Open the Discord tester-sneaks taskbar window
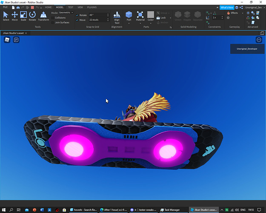 point(143,210)
